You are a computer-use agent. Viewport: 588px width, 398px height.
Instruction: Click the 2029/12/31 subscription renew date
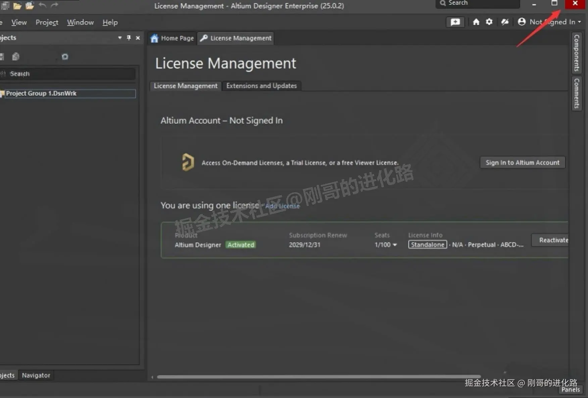click(x=305, y=245)
